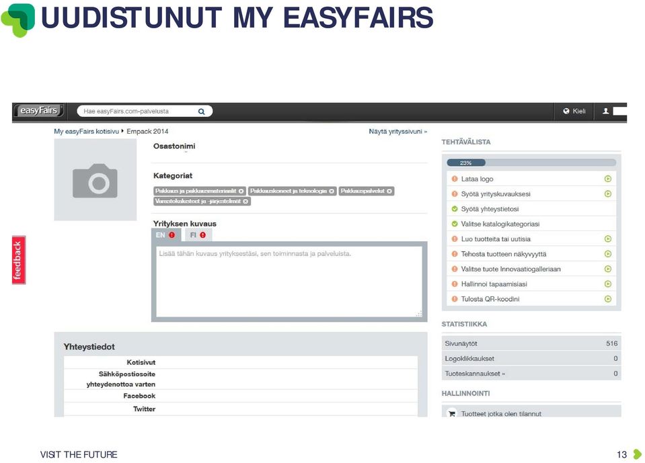Switch to the EN description tab
This screenshot has height=463, width=645.
[x=166, y=235]
